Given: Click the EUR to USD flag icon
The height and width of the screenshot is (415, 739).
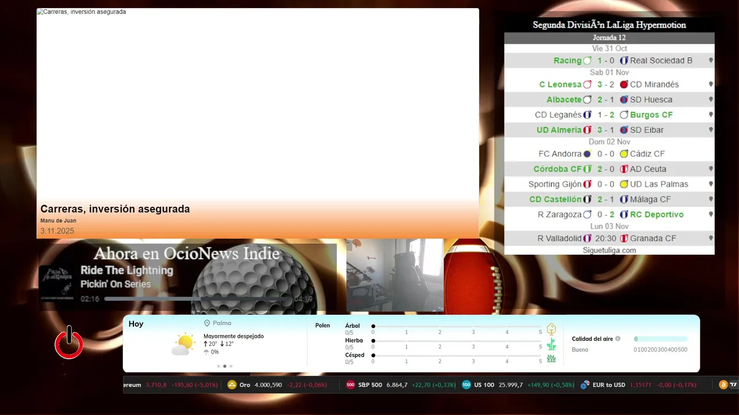Looking at the screenshot, I should click(585, 385).
